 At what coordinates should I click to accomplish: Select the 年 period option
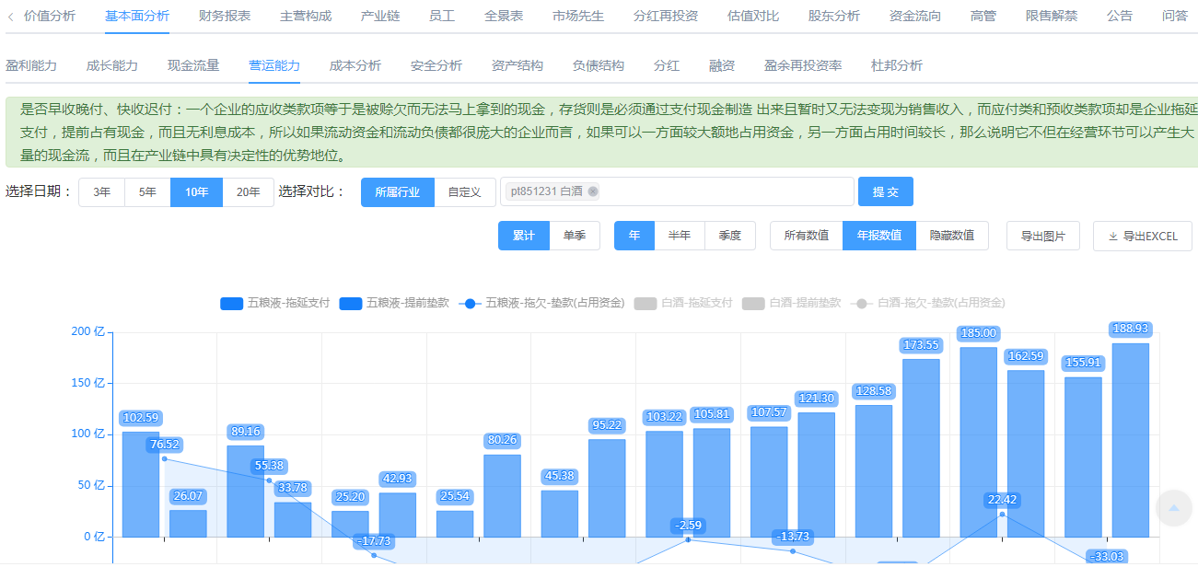click(634, 236)
